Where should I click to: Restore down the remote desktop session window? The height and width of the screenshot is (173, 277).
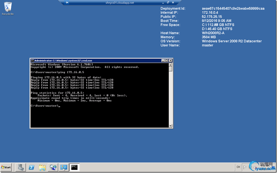[168, 2]
